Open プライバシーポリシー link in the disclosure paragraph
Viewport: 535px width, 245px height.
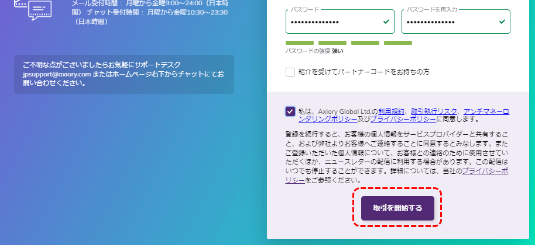[x=397, y=176]
